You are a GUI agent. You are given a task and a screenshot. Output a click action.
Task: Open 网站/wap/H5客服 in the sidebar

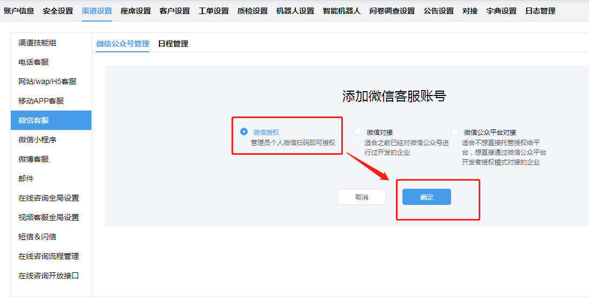click(51, 81)
